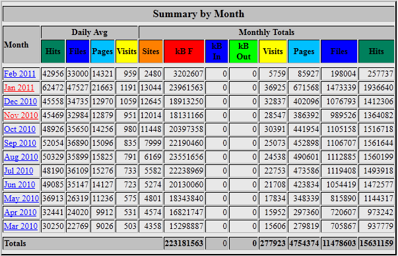Click the Aug 2010 month link
Viewport: 398px width, 256px height.
coord(21,157)
